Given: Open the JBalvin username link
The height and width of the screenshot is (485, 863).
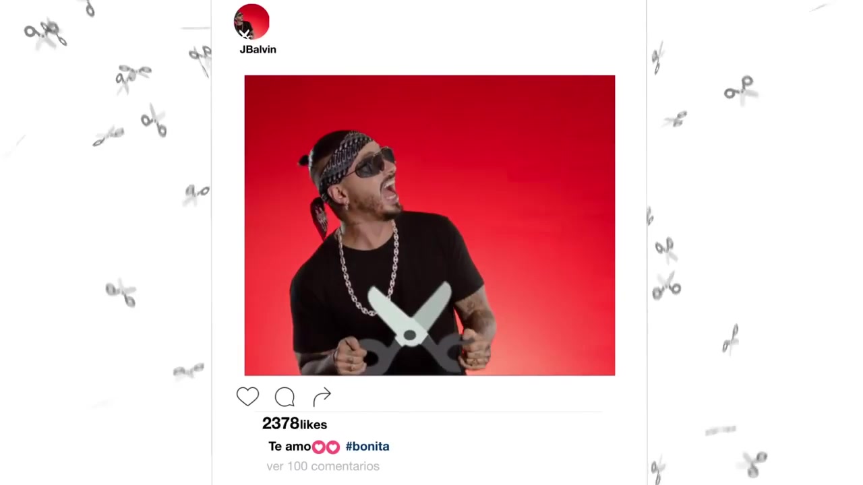Looking at the screenshot, I should [x=258, y=49].
